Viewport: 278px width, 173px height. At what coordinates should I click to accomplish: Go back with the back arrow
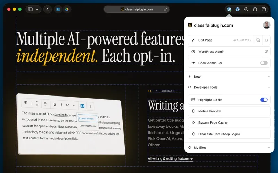pos(48,9)
